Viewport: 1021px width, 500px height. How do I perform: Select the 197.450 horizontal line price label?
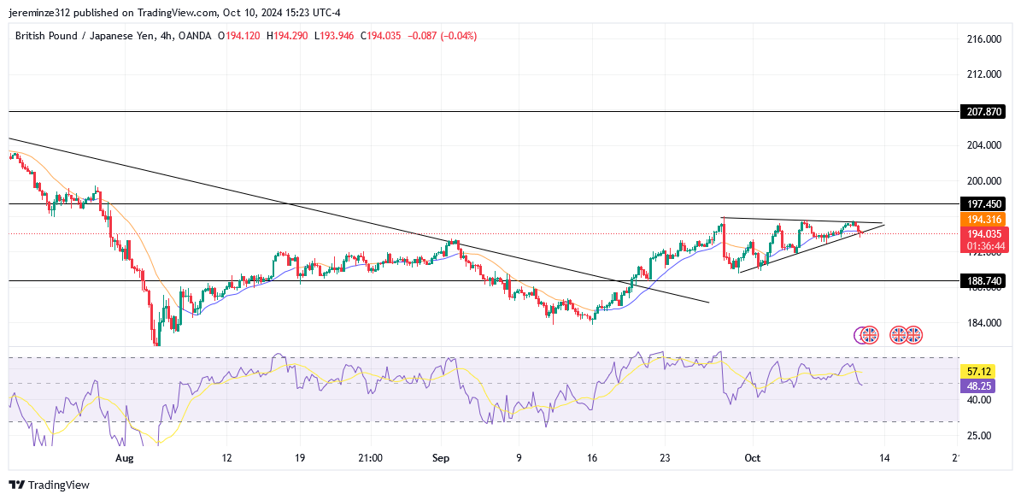[983, 203]
